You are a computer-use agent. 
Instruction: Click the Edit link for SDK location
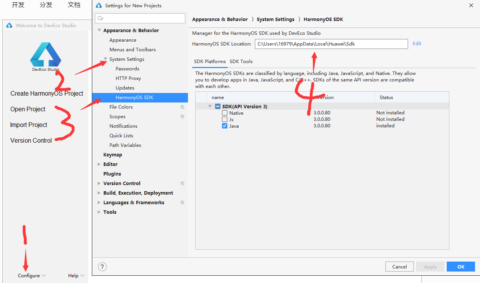417,44
